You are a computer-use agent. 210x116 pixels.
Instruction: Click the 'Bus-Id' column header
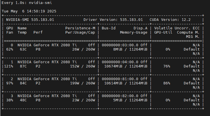coord(109,28)
